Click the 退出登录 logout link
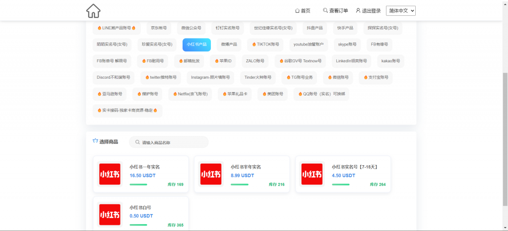 pyautogui.click(x=369, y=11)
